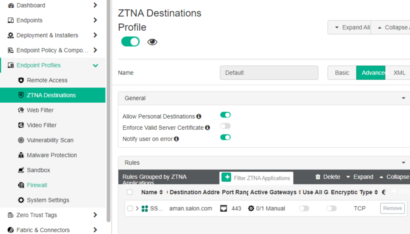Collapse the General section arrow
This screenshot has height=234, width=410.
[x=403, y=98]
